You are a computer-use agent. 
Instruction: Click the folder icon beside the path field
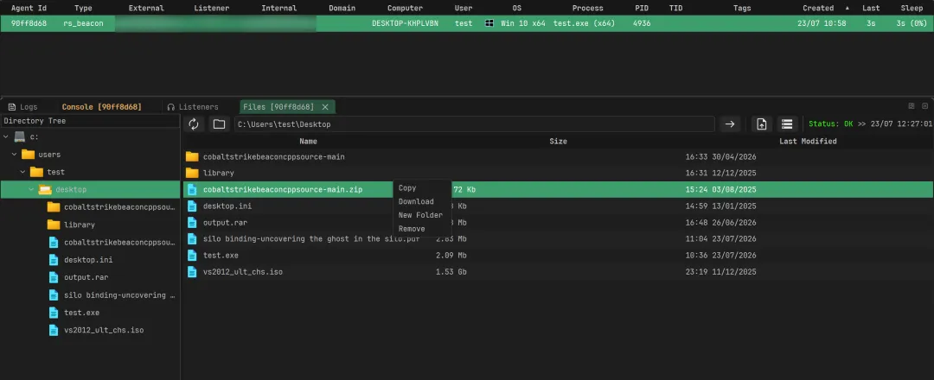pyautogui.click(x=219, y=124)
